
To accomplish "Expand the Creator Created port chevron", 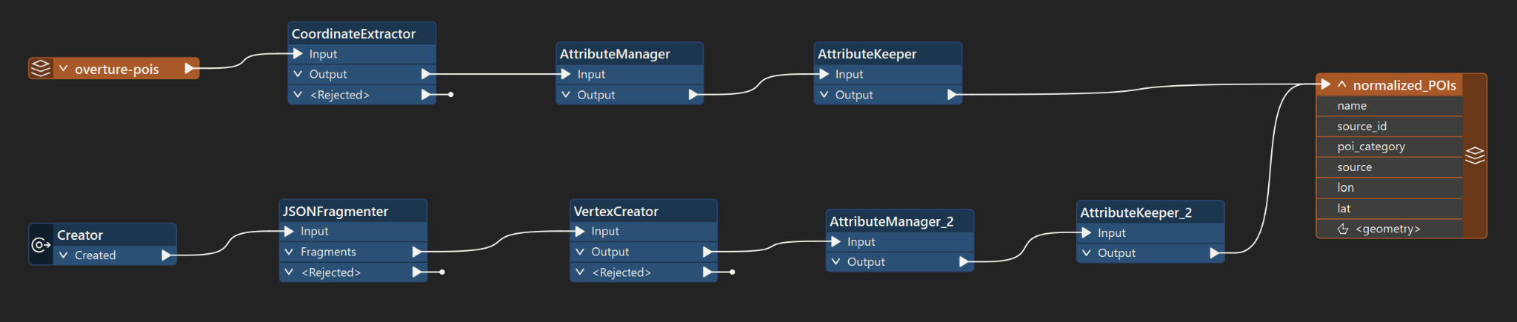I will [64, 255].
